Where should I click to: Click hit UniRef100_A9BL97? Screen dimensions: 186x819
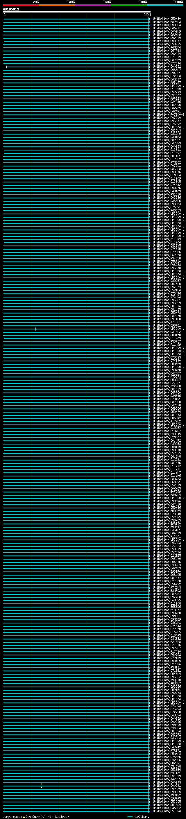[167, 83]
